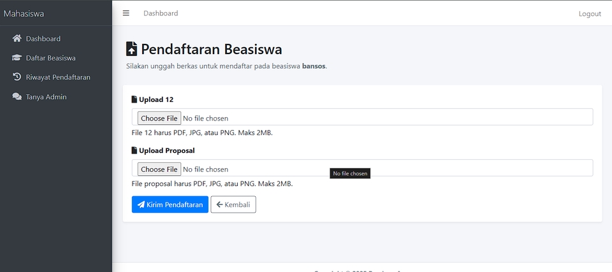Click the paper plane icon on Kirim button
The image size is (612, 272).
click(141, 204)
